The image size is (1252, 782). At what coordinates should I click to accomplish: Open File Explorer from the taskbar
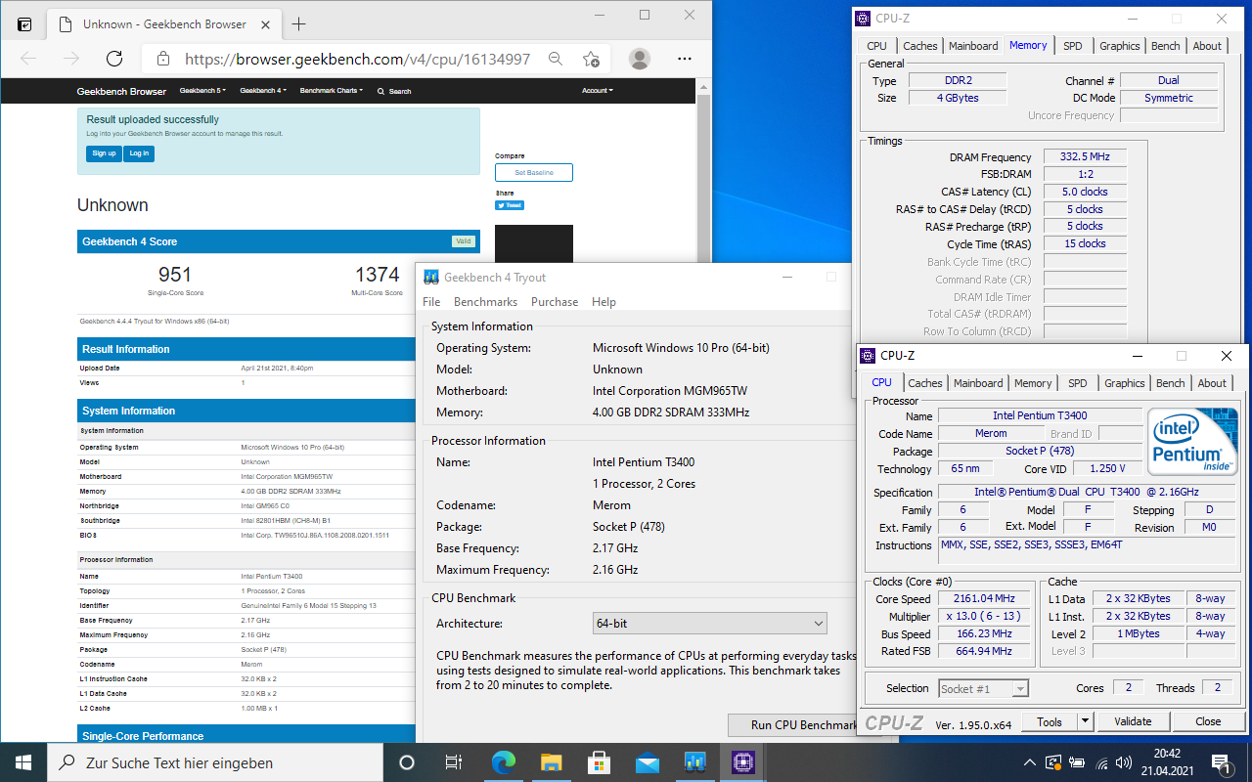coord(551,762)
